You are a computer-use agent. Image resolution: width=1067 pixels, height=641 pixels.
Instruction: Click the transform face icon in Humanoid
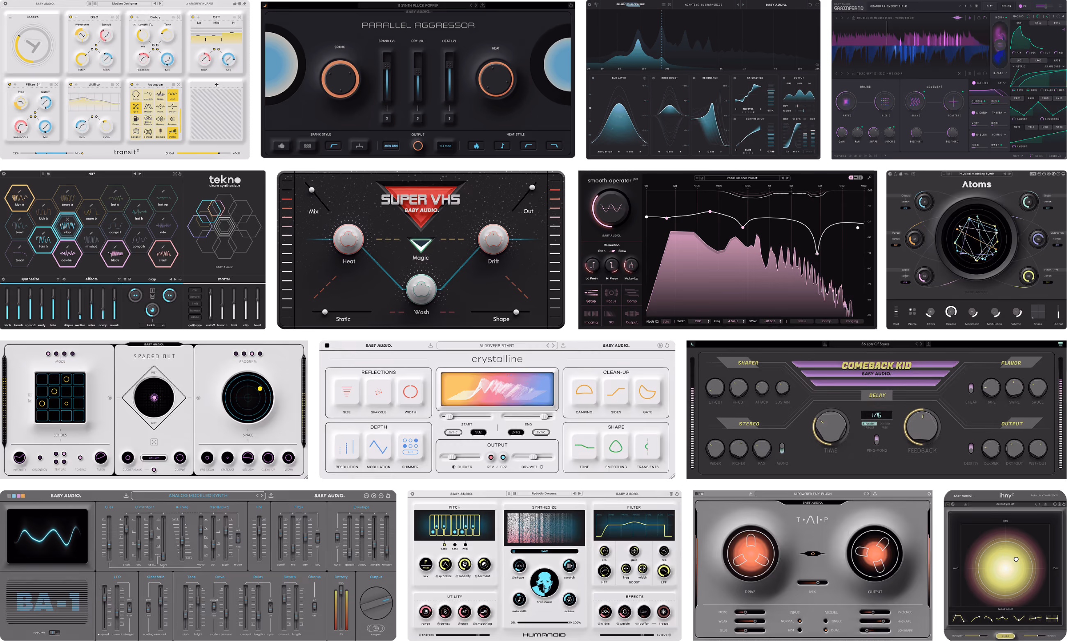(544, 583)
